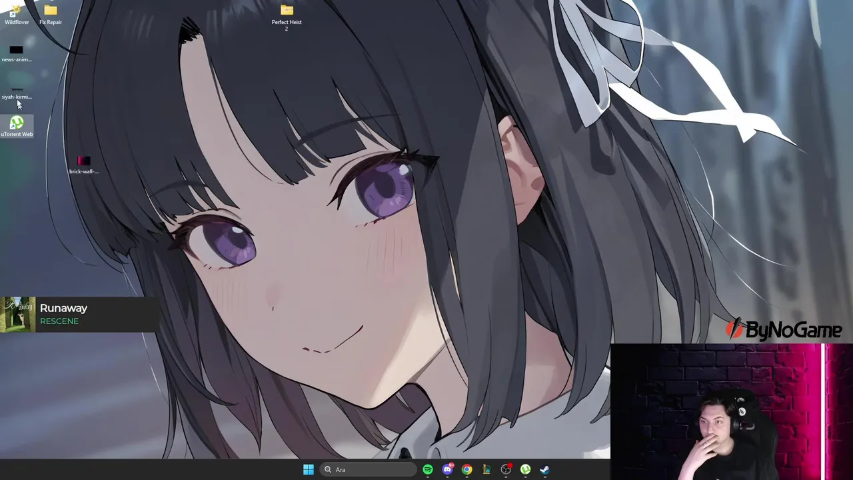Select the brick-wall image file
Screen dimensions: 853x480
click(x=83, y=165)
